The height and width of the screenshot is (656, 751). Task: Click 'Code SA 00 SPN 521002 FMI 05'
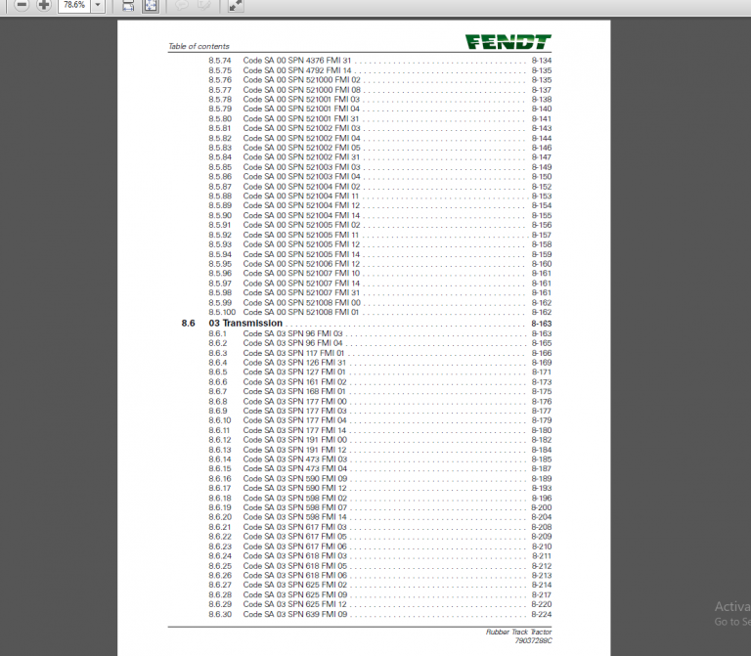click(301, 148)
